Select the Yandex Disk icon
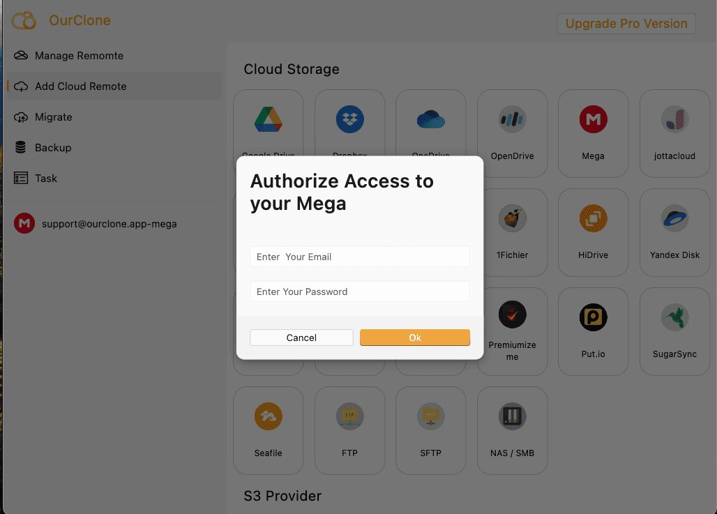 (x=674, y=218)
